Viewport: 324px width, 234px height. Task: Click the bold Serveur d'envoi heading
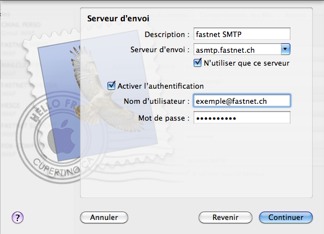(x=118, y=19)
